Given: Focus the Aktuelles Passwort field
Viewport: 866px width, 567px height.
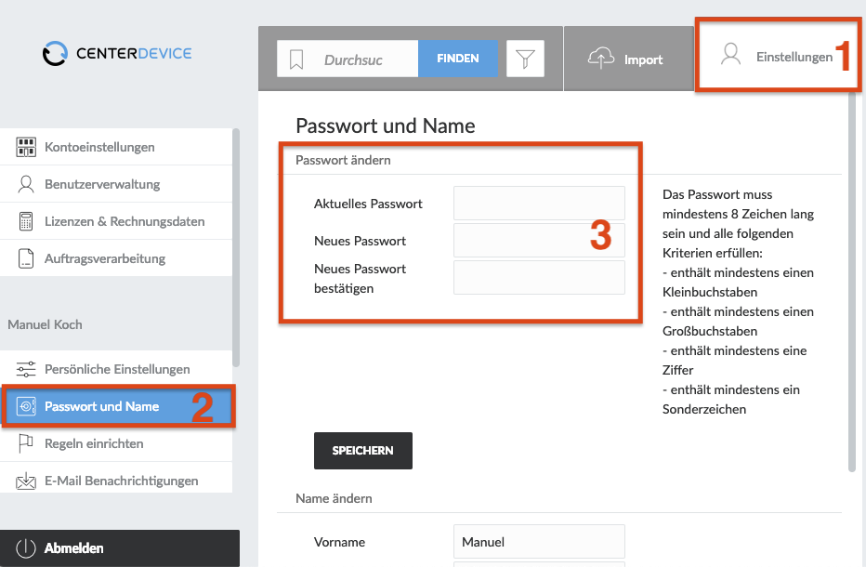Looking at the screenshot, I should [539, 203].
